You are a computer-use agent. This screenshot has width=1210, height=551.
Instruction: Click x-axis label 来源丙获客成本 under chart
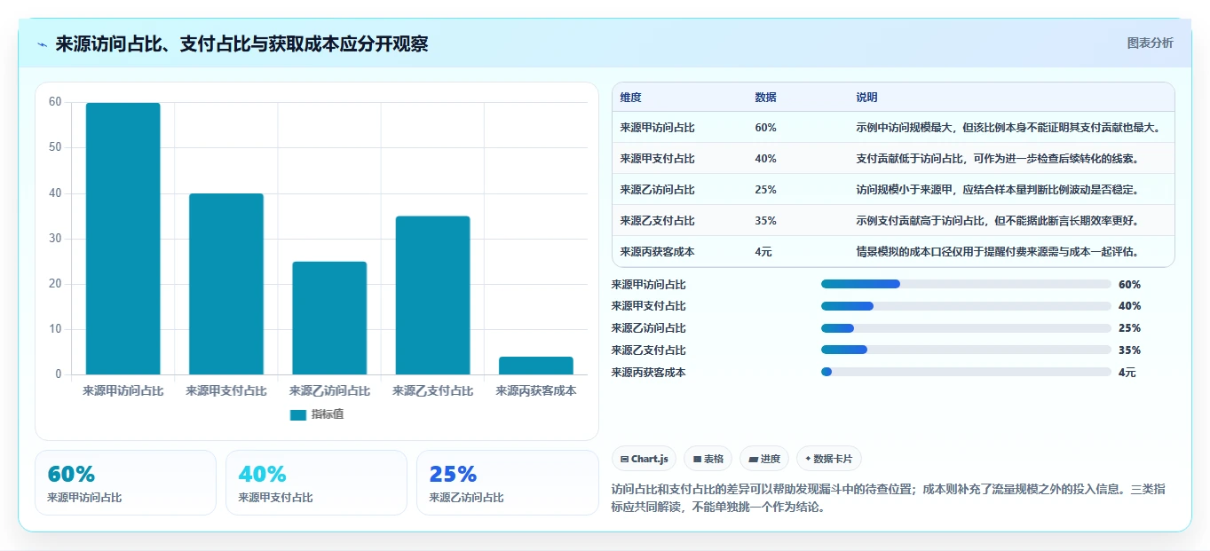click(536, 390)
